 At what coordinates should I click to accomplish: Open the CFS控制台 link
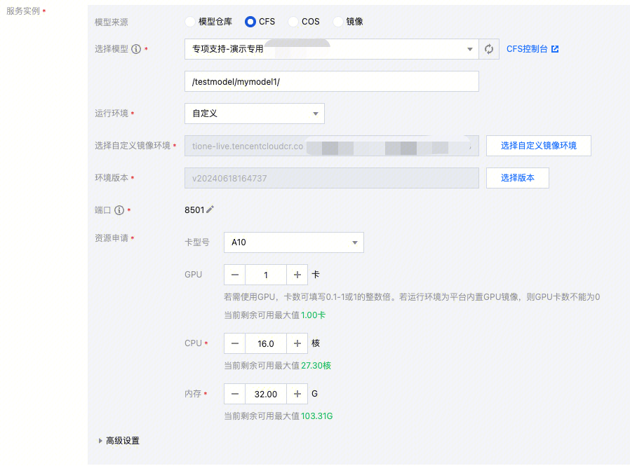point(527,49)
